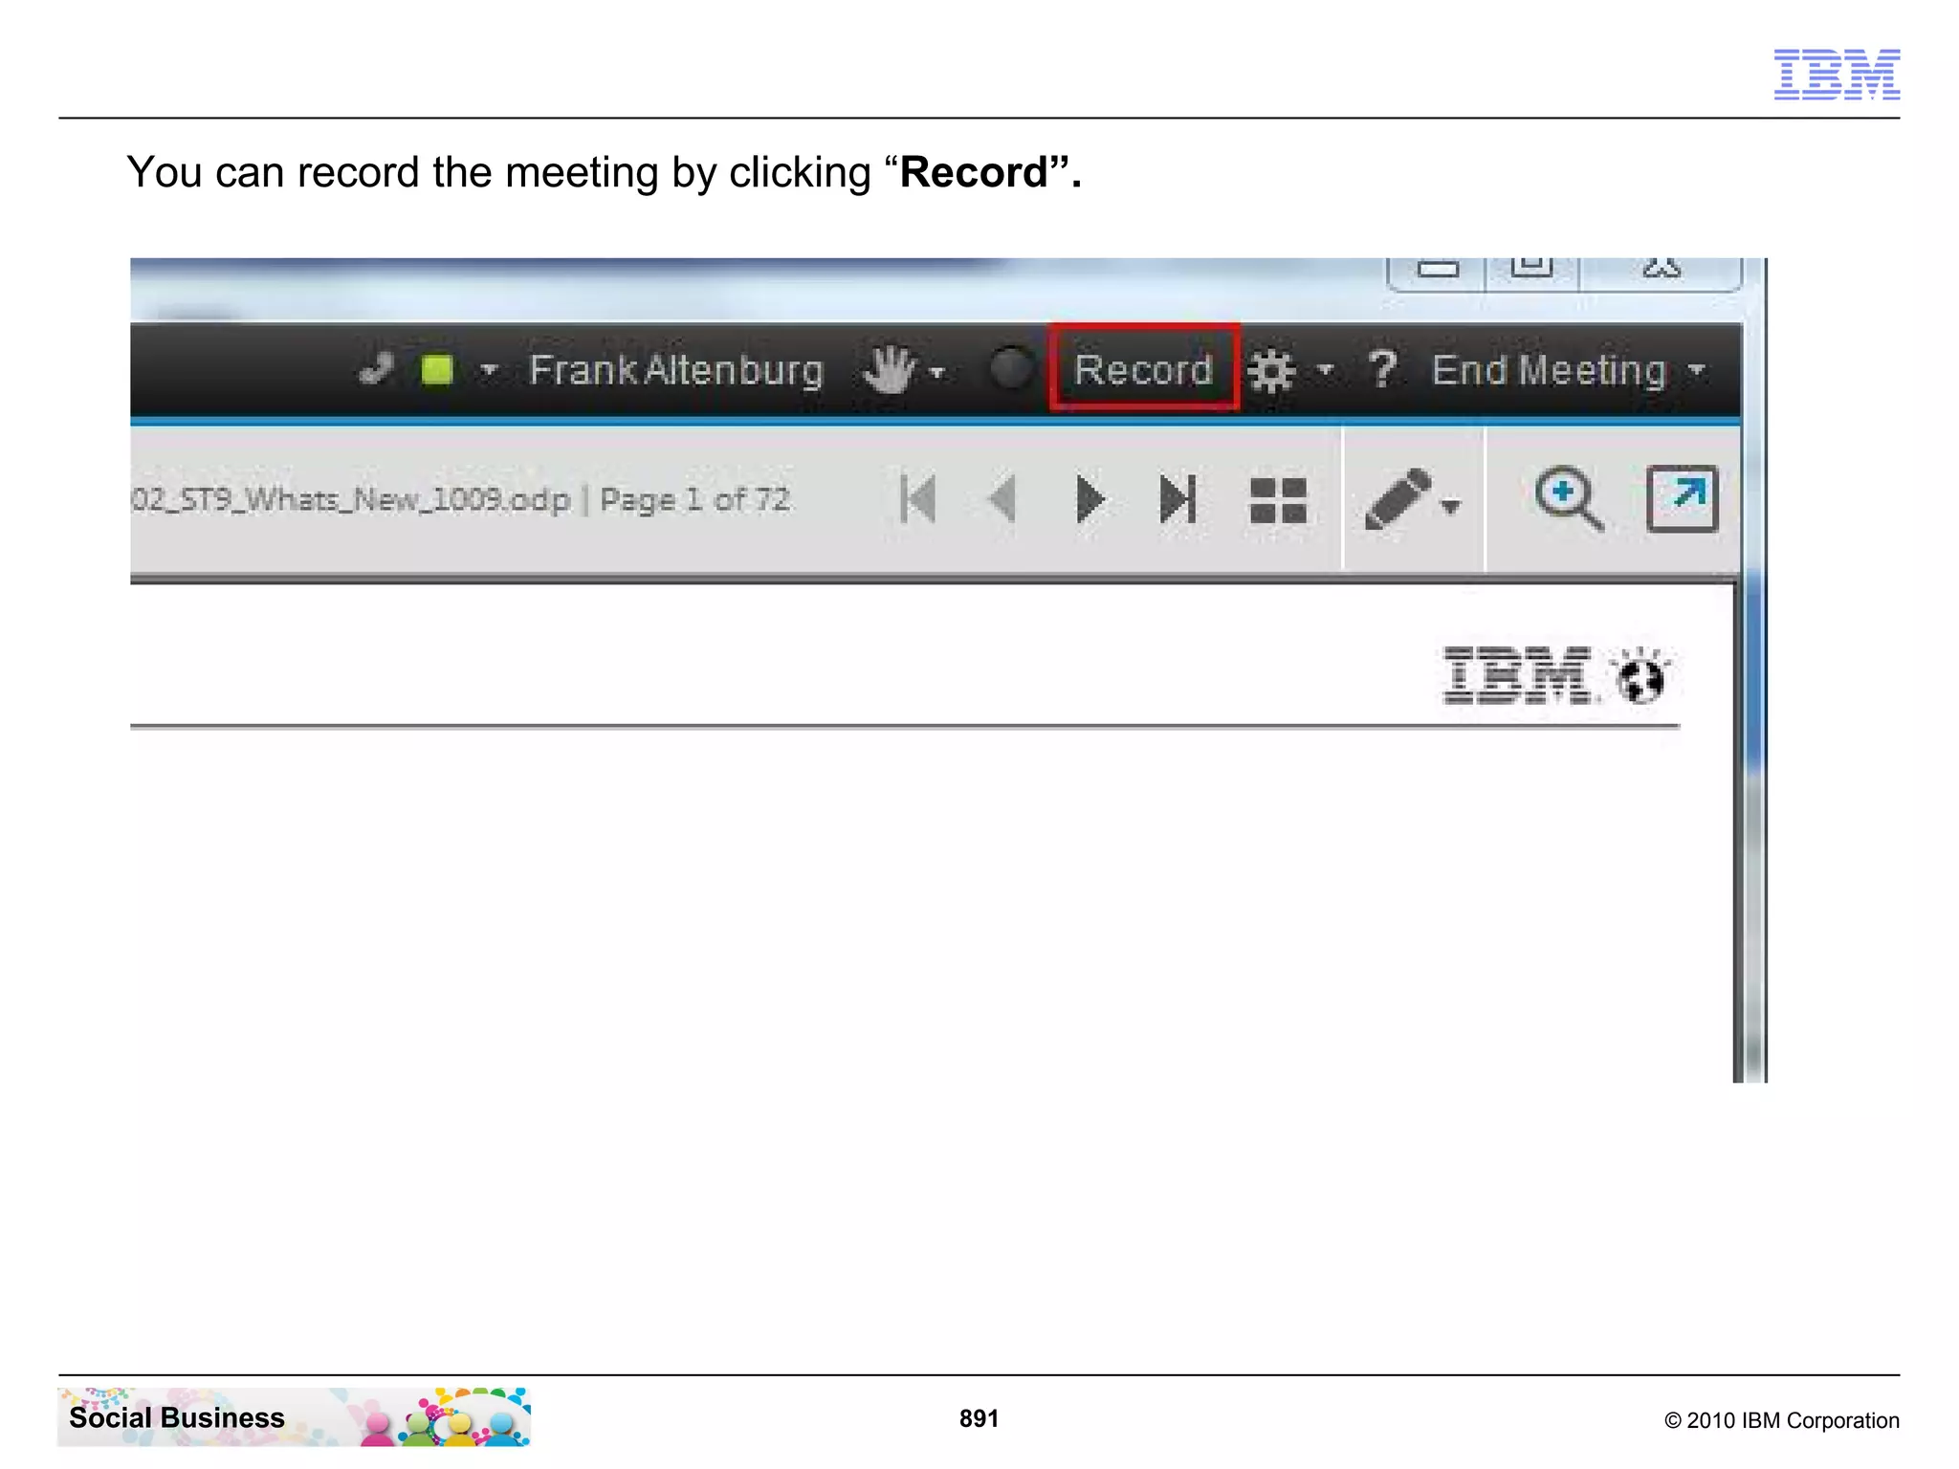Open the raise hand dropdown arrow
Viewport: 1959px width, 1469px height.
[x=937, y=372]
